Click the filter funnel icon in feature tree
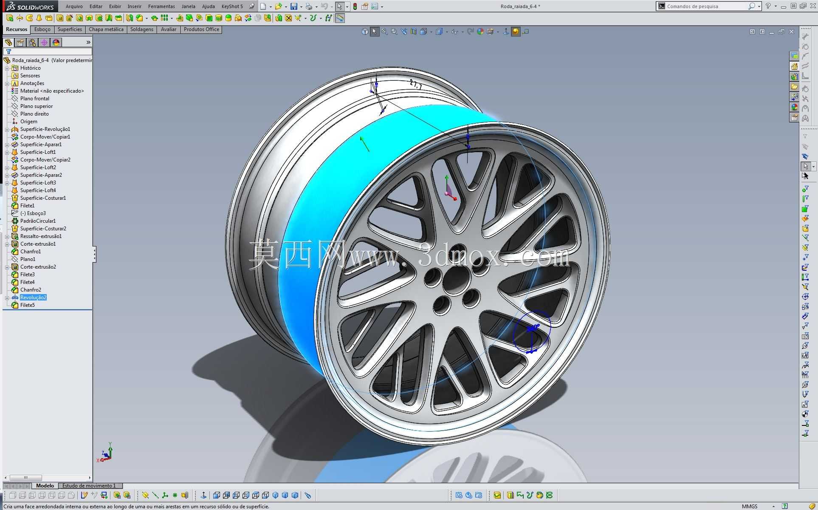 [x=8, y=52]
